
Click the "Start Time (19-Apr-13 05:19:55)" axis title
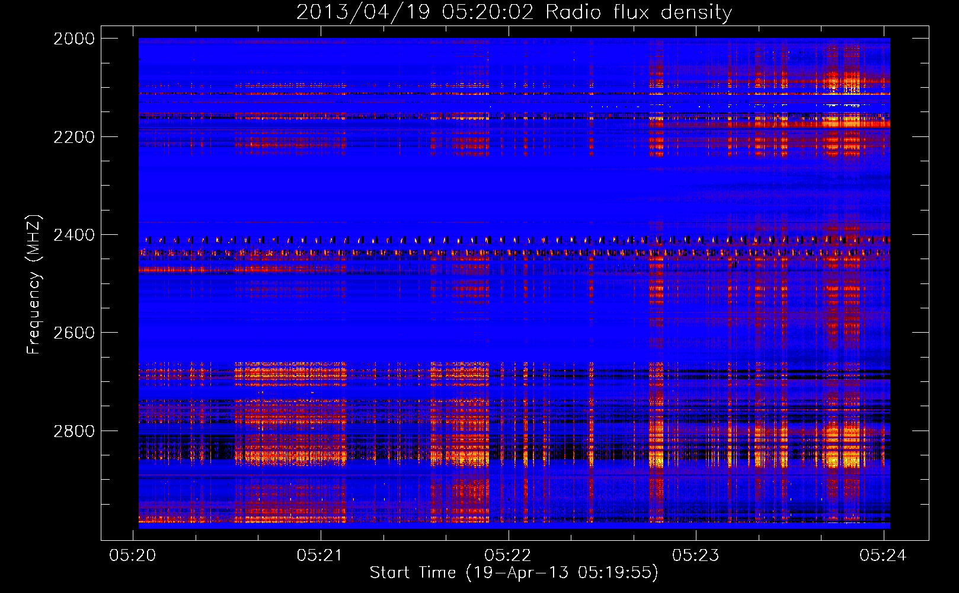coord(514,573)
